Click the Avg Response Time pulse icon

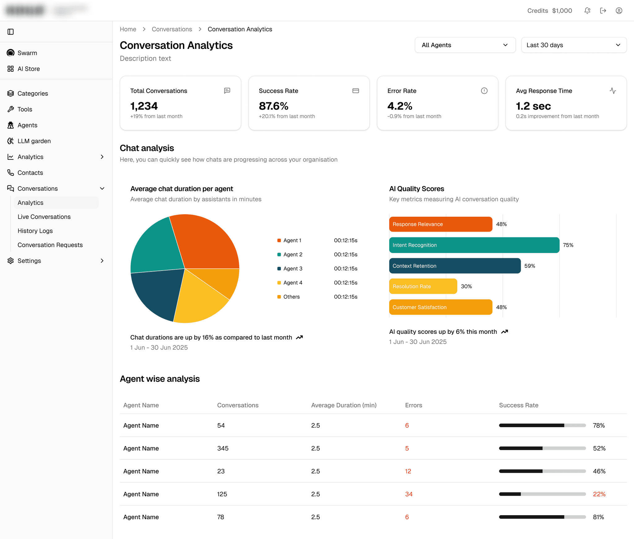click(x=613, y=91)
